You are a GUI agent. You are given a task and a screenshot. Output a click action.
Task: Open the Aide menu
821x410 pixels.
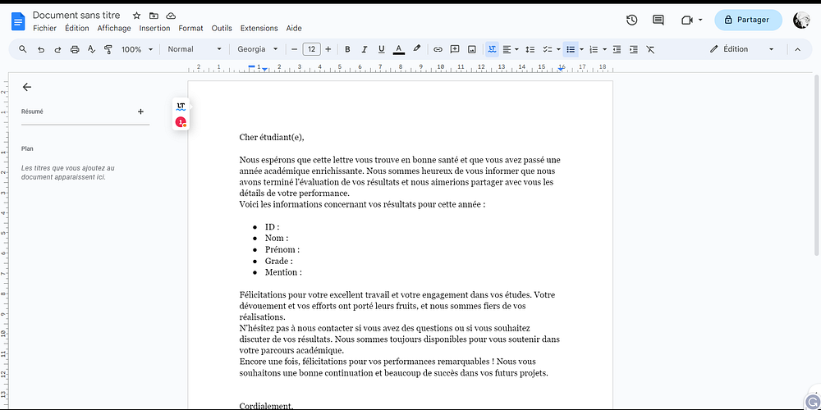(x=294, y=28)
